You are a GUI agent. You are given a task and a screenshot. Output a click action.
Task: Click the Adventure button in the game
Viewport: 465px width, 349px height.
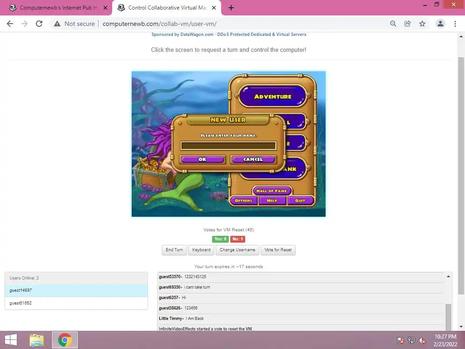coord(273,96)
